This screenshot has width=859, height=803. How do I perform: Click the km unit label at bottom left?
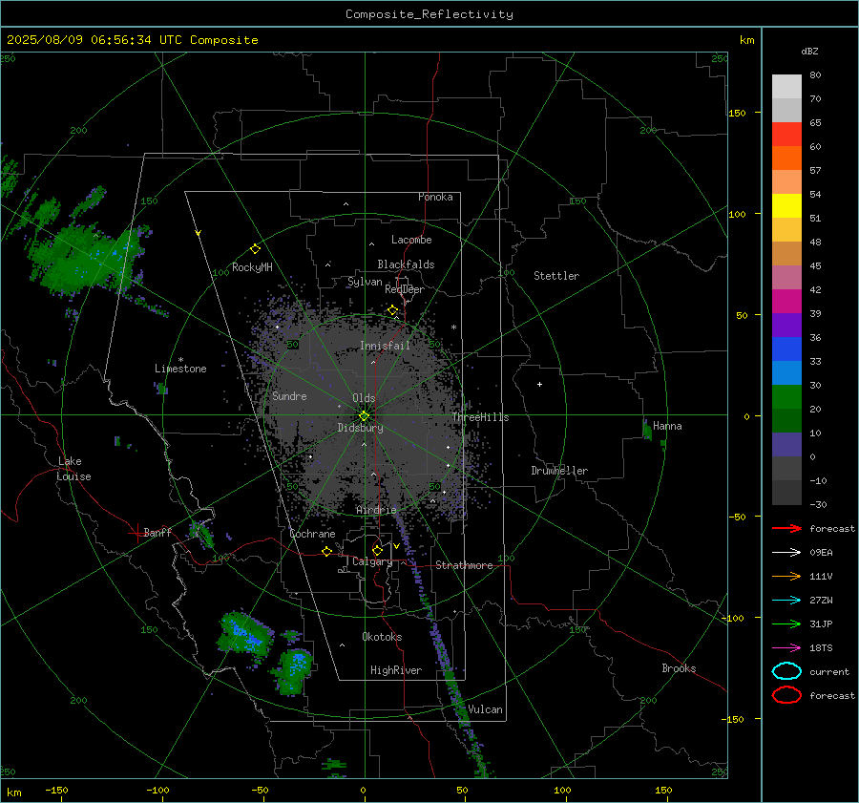pos(13,792)
